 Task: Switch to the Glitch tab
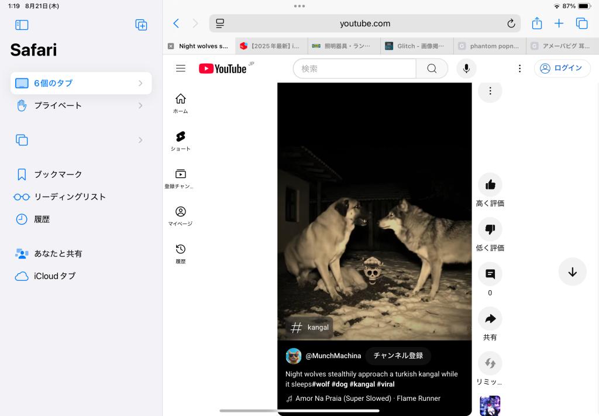coord(418,46)
